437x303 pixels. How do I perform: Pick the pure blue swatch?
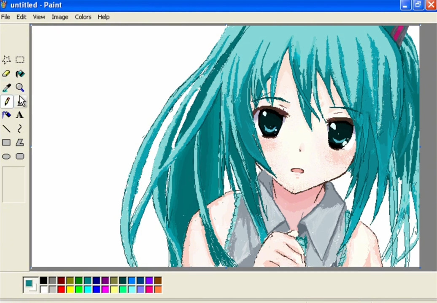97,289
